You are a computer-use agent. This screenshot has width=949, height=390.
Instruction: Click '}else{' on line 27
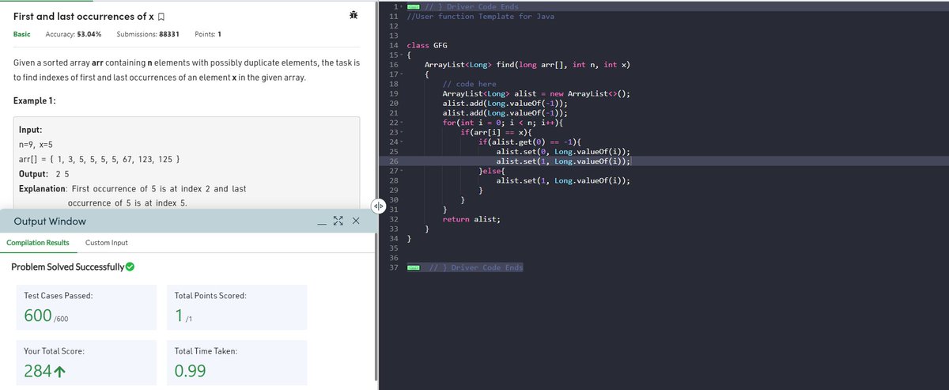click(x=492, y=171)
